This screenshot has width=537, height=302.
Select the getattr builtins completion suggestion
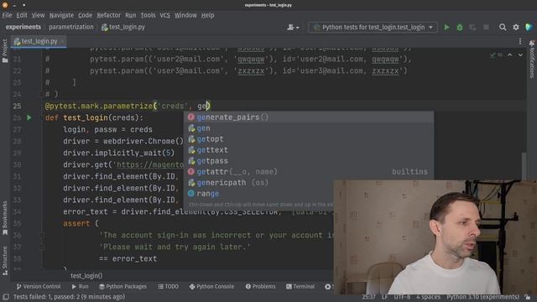click(309, 171)
